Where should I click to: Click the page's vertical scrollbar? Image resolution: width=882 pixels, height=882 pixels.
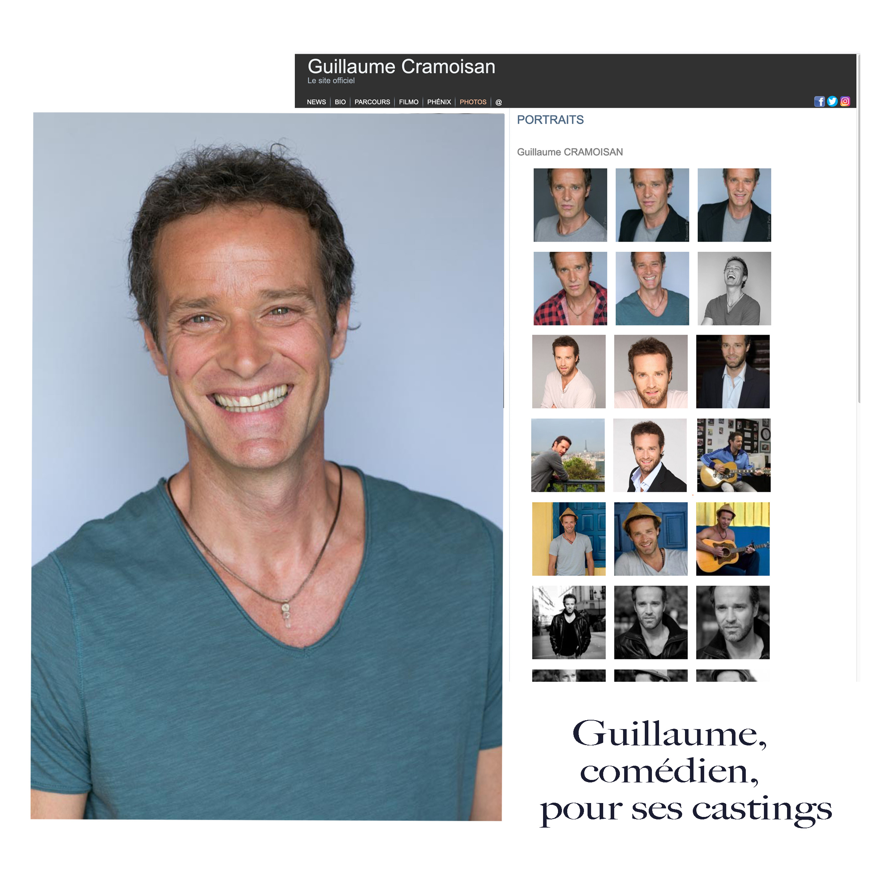[859, 228]
